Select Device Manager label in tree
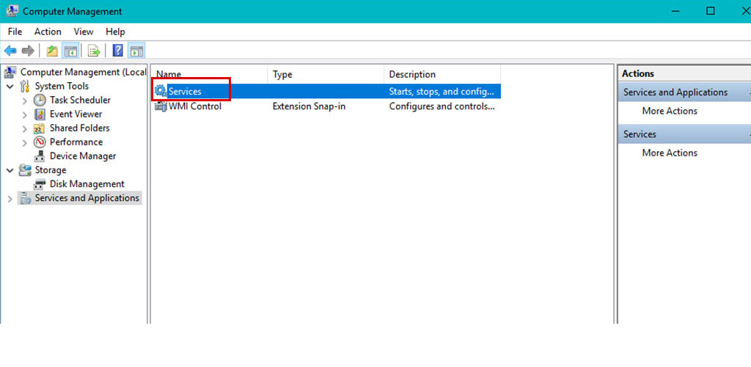 tap(83, 156)
